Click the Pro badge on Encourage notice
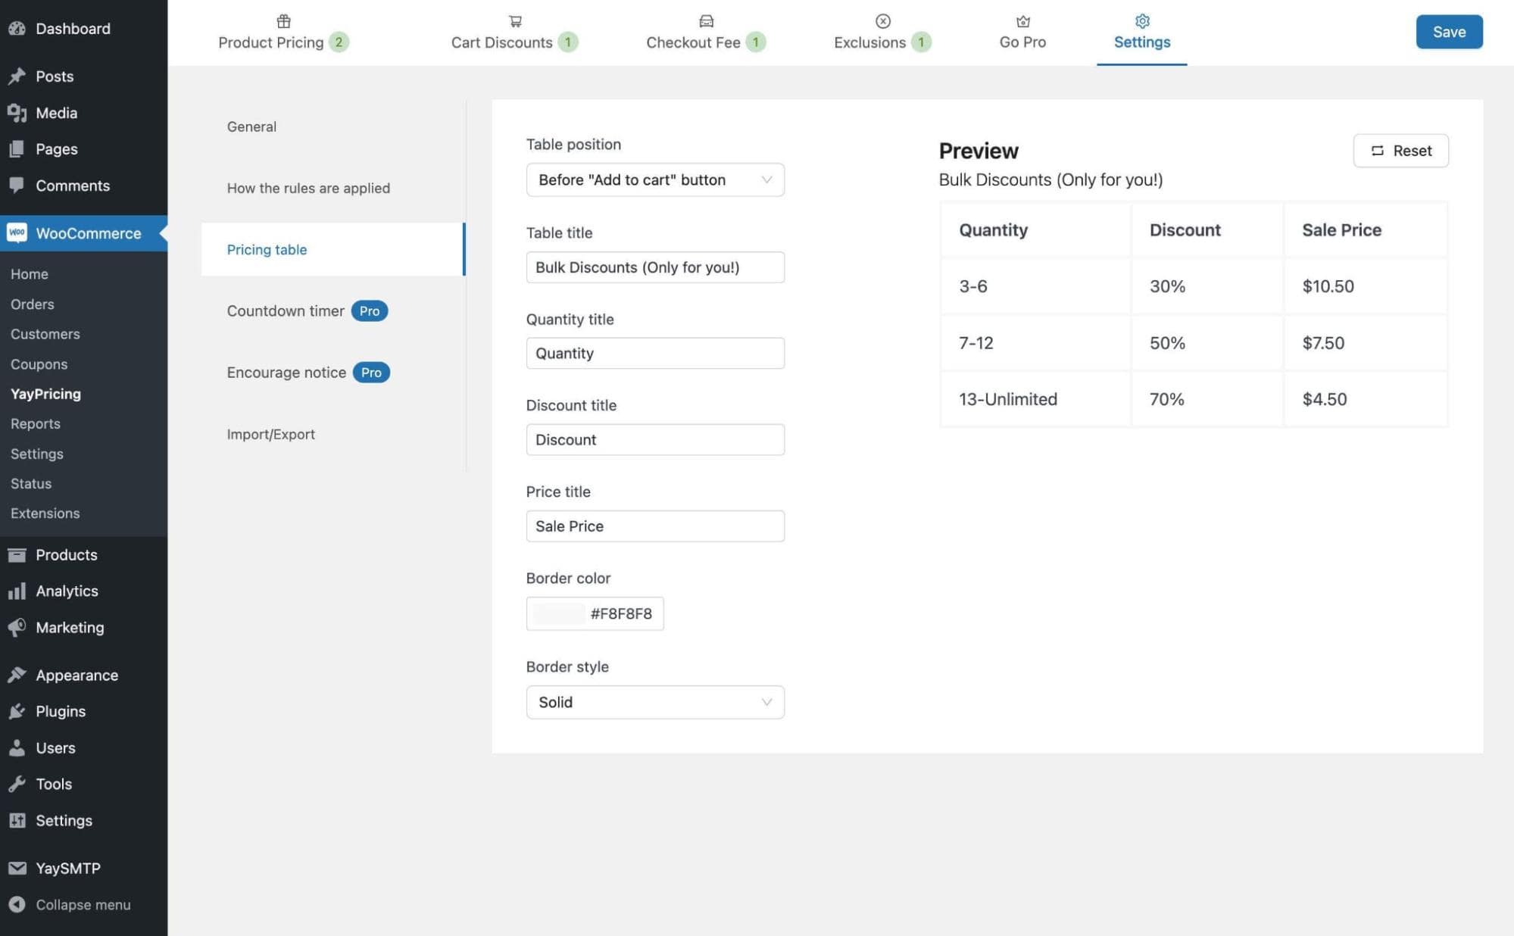This screenshot has height=936, width=1514. click(371, 372)
